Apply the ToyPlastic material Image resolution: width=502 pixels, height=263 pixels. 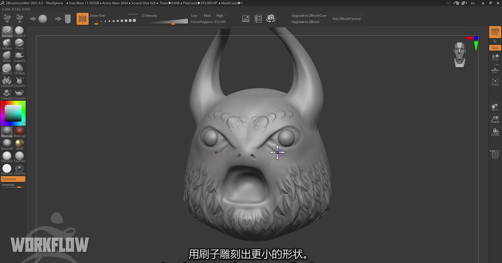coord(20,157)
